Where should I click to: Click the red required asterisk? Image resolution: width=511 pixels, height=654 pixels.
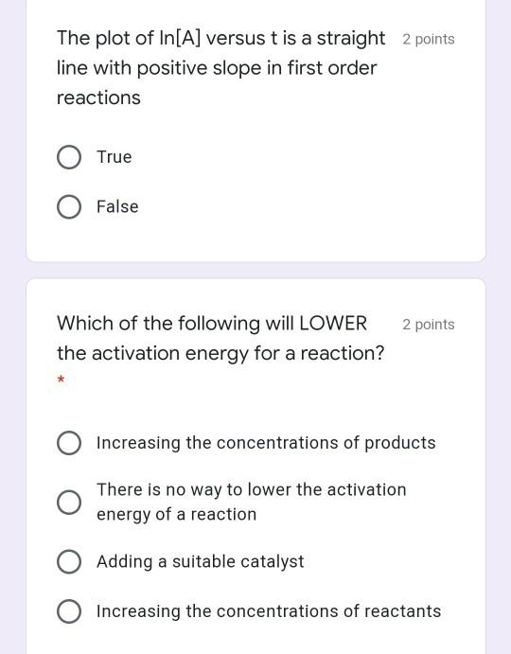61,380
